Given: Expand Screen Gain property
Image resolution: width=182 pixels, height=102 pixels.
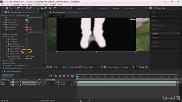Looking at the screenshot, I should pyautogui.click(x=4, y=22).
